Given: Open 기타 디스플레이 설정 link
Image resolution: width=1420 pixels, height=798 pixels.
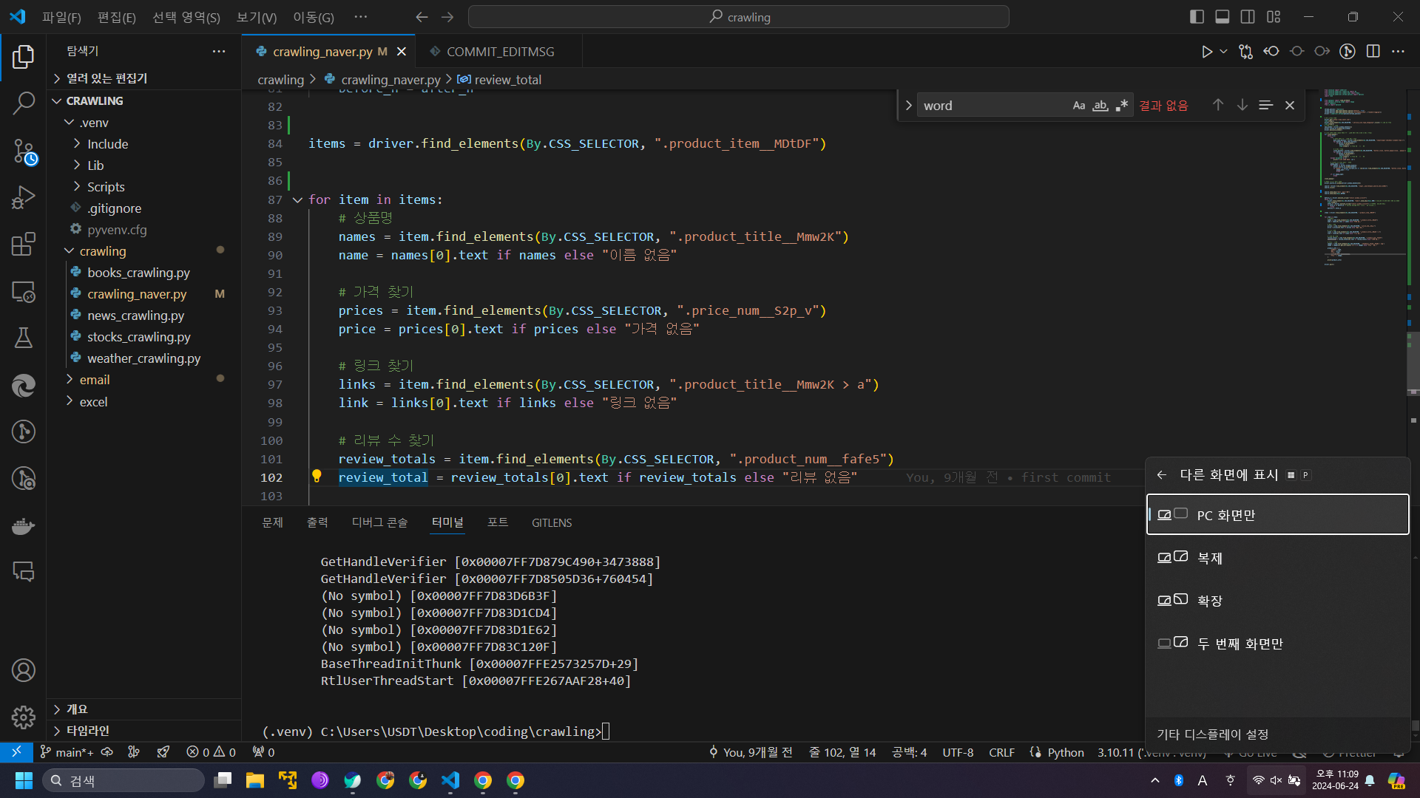Looking at the screenshot, I should pyautogui.click(x=1213, y=734).
